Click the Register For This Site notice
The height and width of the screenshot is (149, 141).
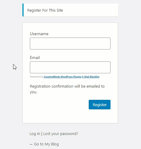point(70,10)
